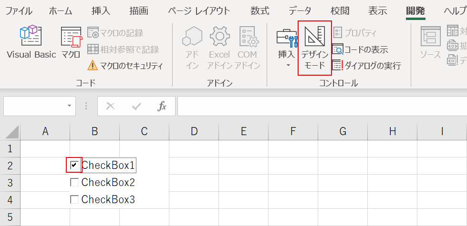
Task: Switch to the ページ レイアウト tab
Action: pyautogui.click(x=199, y=11)
